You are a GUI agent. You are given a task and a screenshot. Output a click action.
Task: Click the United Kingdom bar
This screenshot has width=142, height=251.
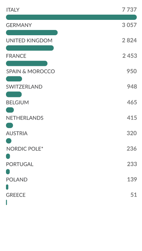[30, 48]
